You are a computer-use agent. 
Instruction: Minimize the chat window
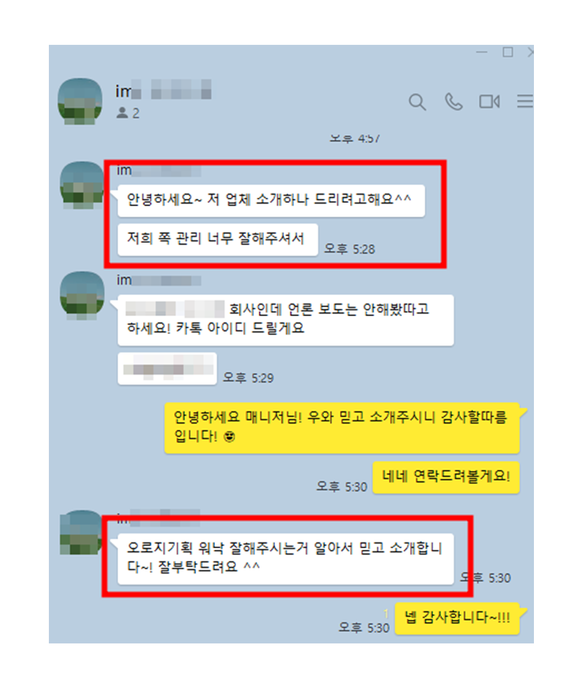(482, 52)
